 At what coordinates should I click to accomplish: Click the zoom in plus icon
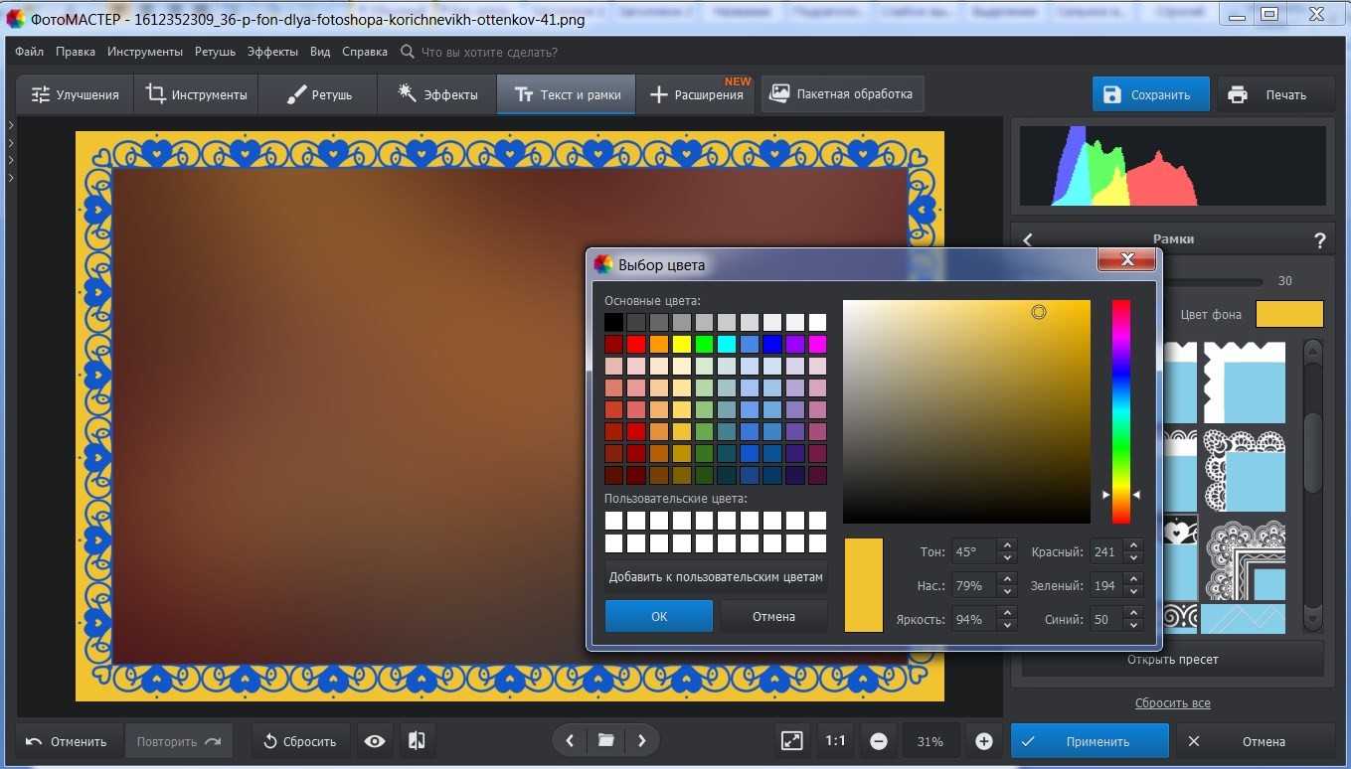983,741
